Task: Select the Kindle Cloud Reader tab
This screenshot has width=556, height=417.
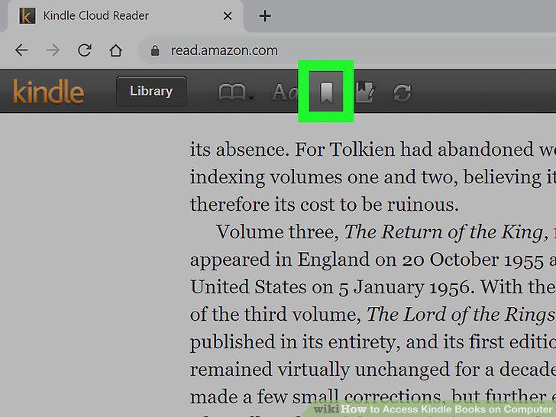Action: point(122,16)
